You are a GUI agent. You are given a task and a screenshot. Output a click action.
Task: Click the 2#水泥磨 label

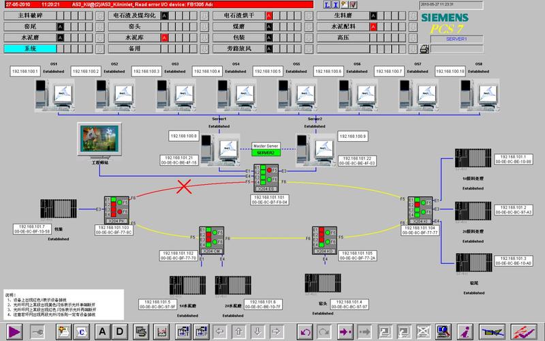(233, 306)
